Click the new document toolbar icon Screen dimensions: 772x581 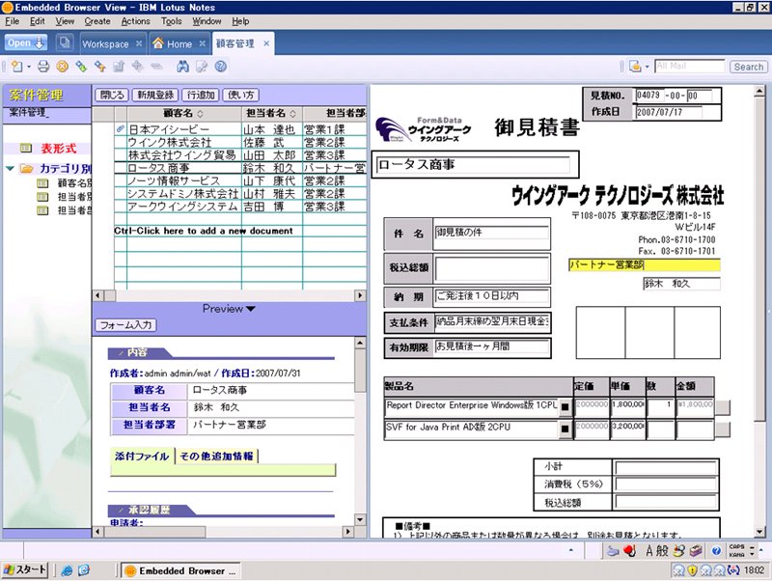tap(16, 67)
